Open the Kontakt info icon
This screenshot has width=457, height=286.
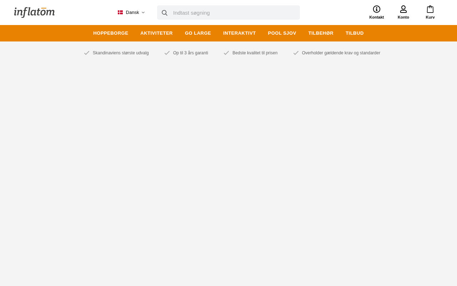click(377, 9)
